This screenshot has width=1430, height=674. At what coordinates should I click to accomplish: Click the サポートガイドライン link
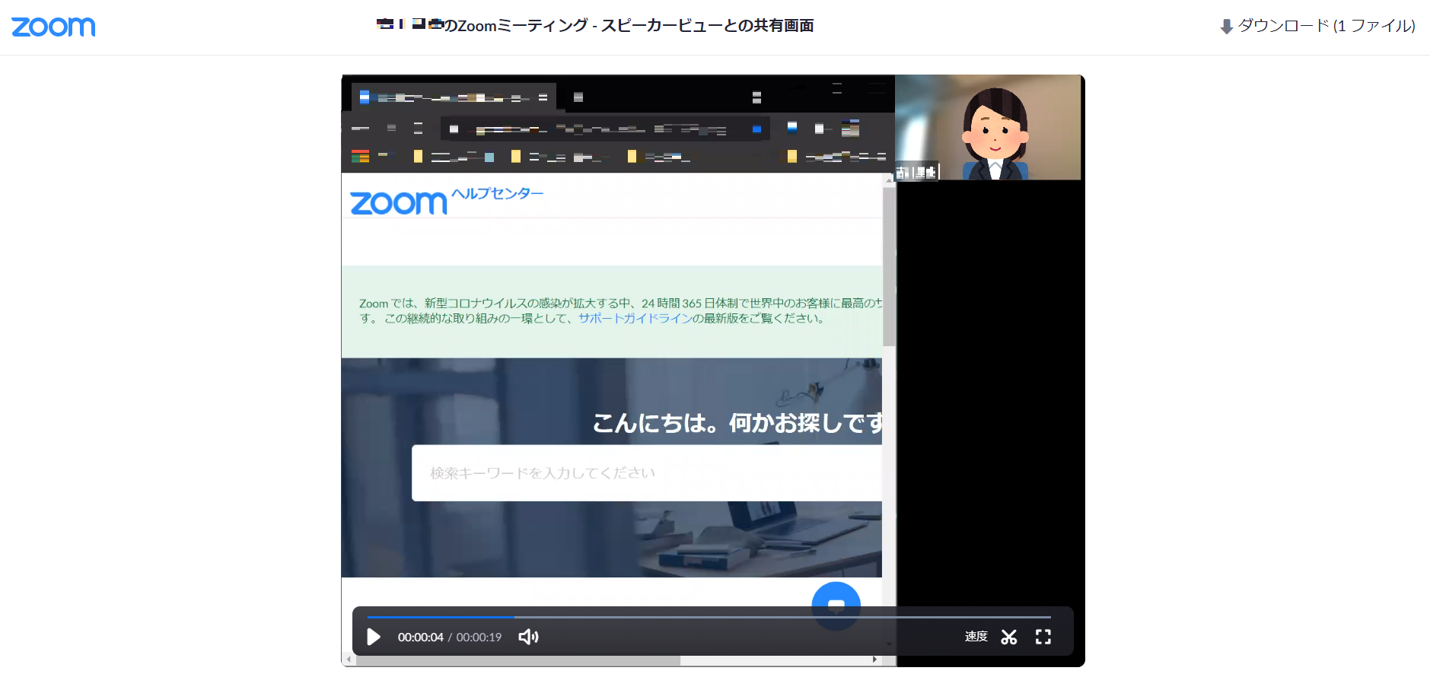[x=634, y=319]
